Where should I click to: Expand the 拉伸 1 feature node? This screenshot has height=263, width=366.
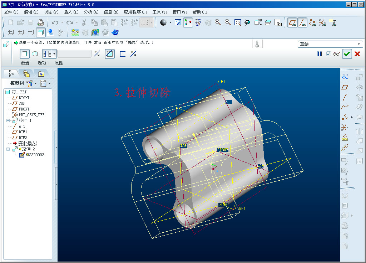[8, 120]
